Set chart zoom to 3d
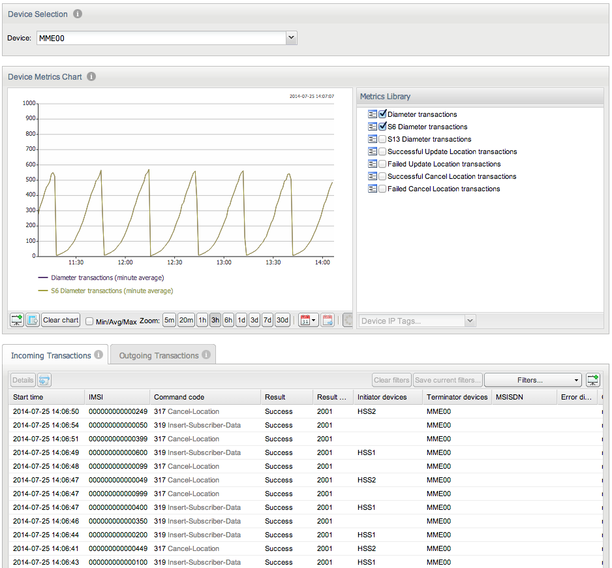The height and width of the screenshot is (568, 612). [254, 320]
